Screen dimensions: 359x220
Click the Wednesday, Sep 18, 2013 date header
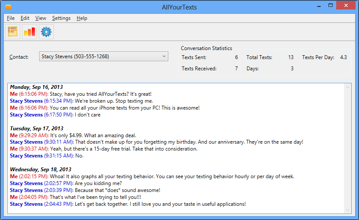(x=40, y=169)
